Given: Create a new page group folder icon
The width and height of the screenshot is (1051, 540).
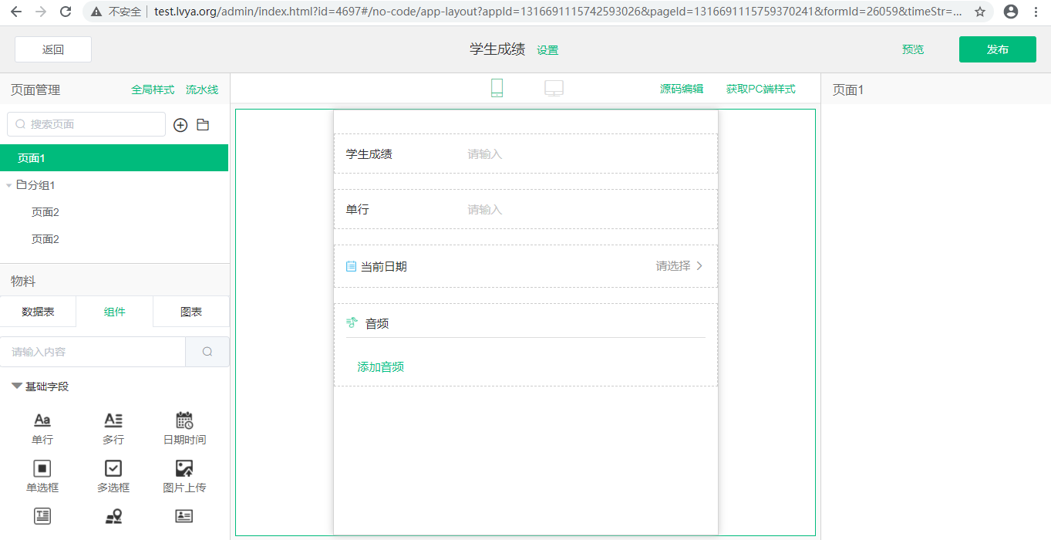Looking at the screenshot, I should click(x=203, y=125).
